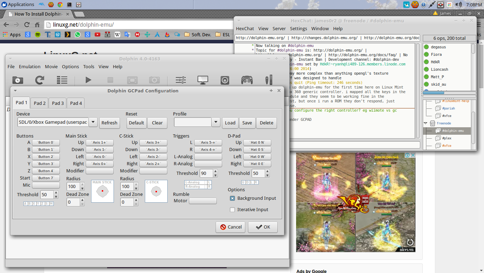
Task: Open the Applications menu
Action: click(x=18, y=5)
